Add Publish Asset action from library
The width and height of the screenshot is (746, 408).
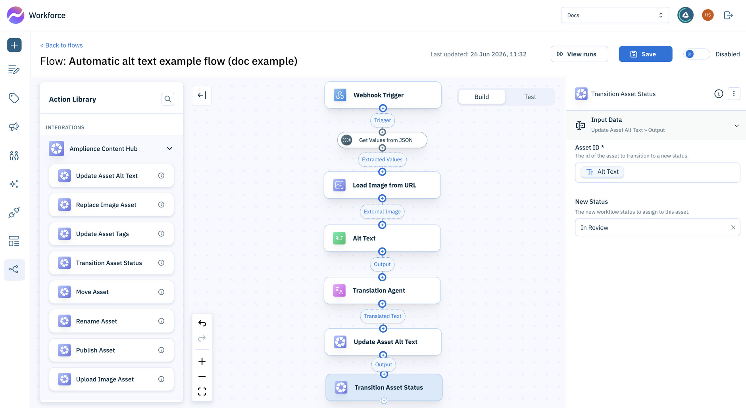click(112, 350)
